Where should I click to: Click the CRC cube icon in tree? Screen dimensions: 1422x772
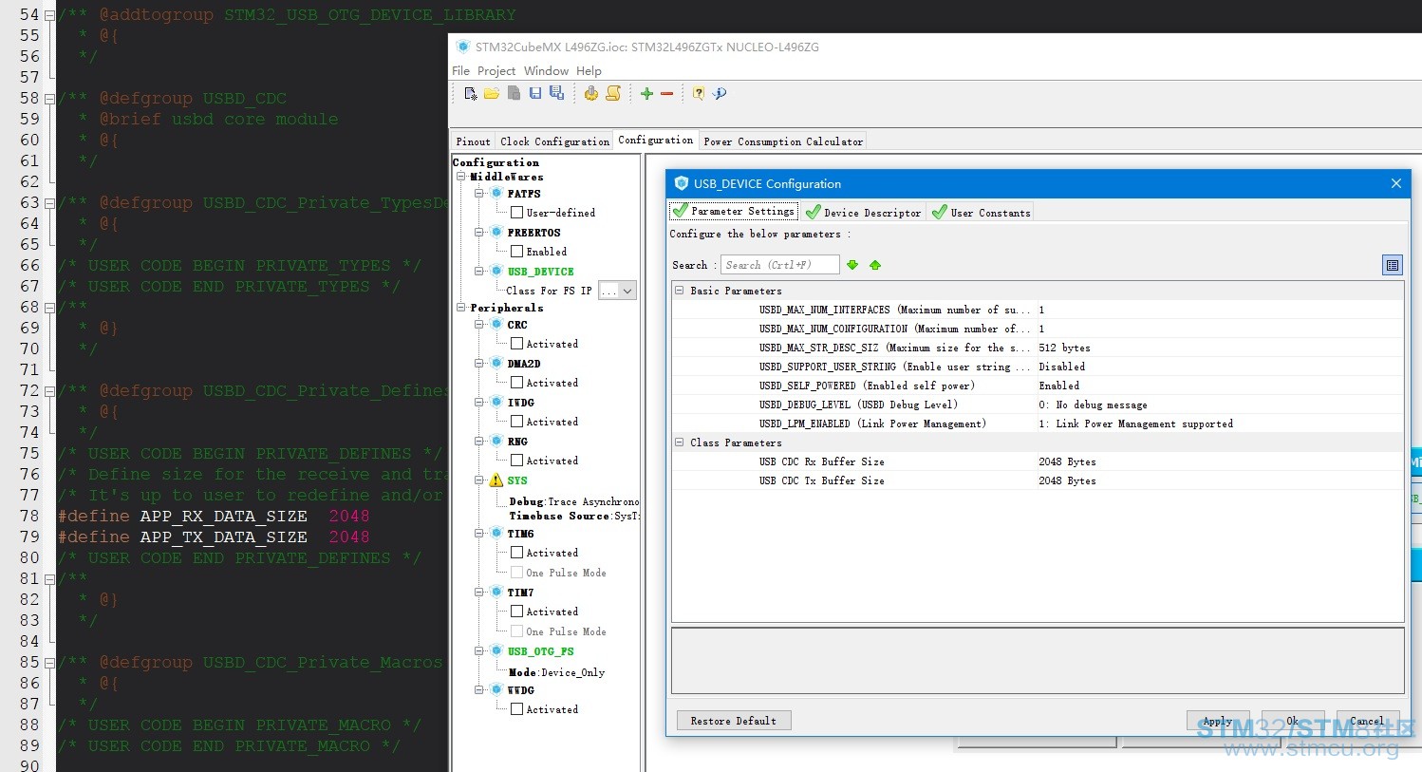(496, 324)
